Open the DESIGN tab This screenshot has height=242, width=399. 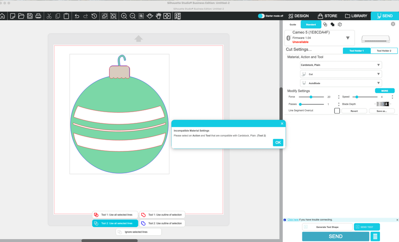(298, 16)
